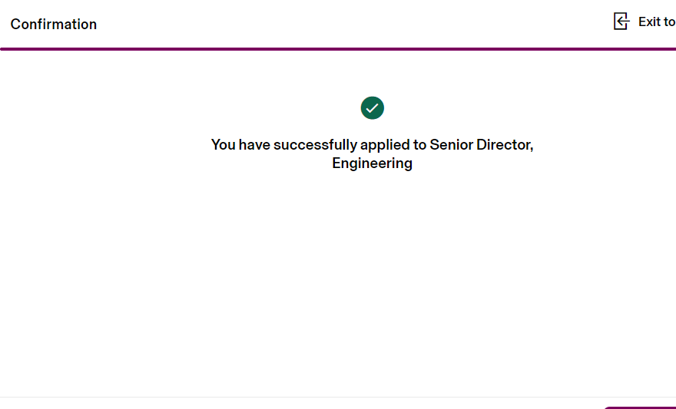Click the "to" before "Senior Director"
Screen dimensions: 676x409
(419, 144)
